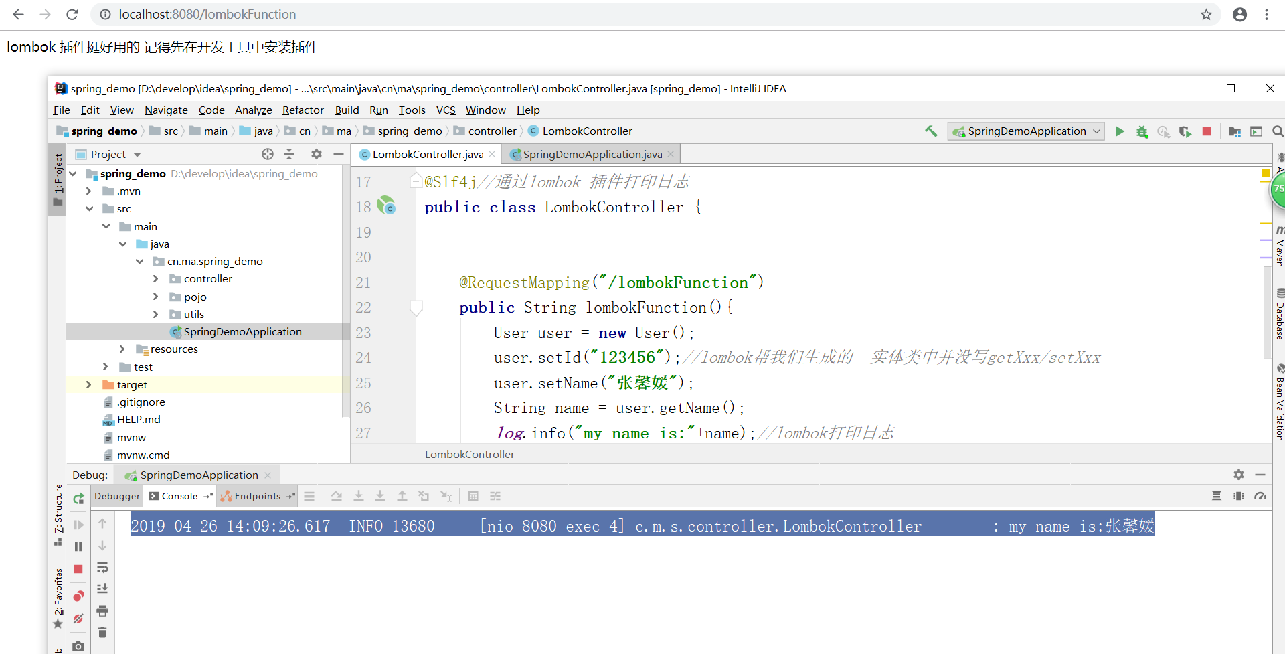1285x654 pixels.
Task: Click the class gutter icon on line 18
Action: pyautogui.click(x=386, y=206)
